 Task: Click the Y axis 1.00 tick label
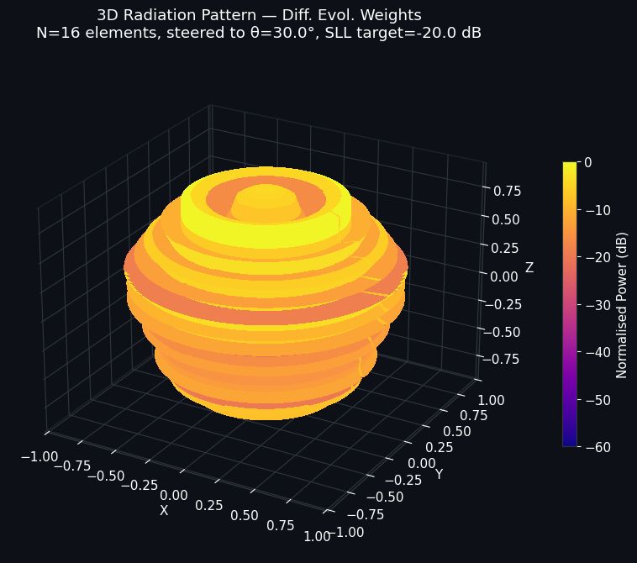click(489, 401)
